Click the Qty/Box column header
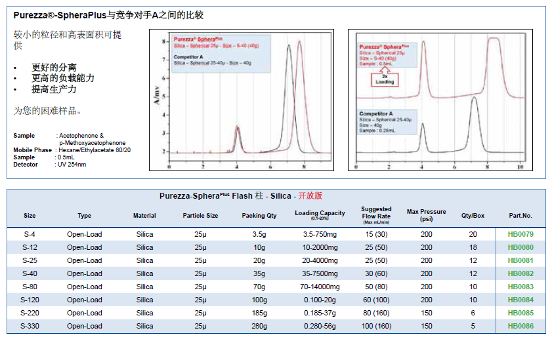 point(473,216)
